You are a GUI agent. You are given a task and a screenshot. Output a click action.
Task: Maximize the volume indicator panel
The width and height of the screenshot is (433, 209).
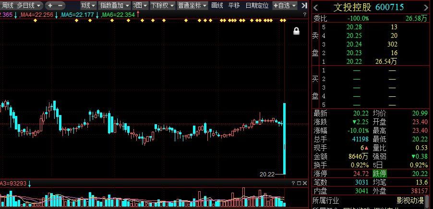click(x=299, y=183)
